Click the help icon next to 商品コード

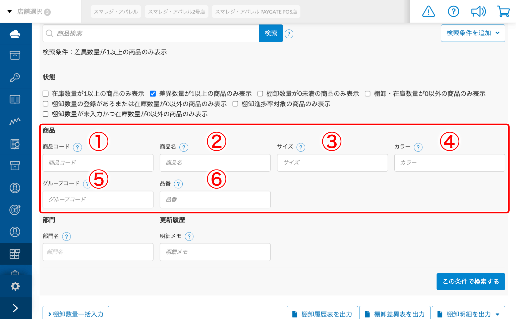point(77,147)
